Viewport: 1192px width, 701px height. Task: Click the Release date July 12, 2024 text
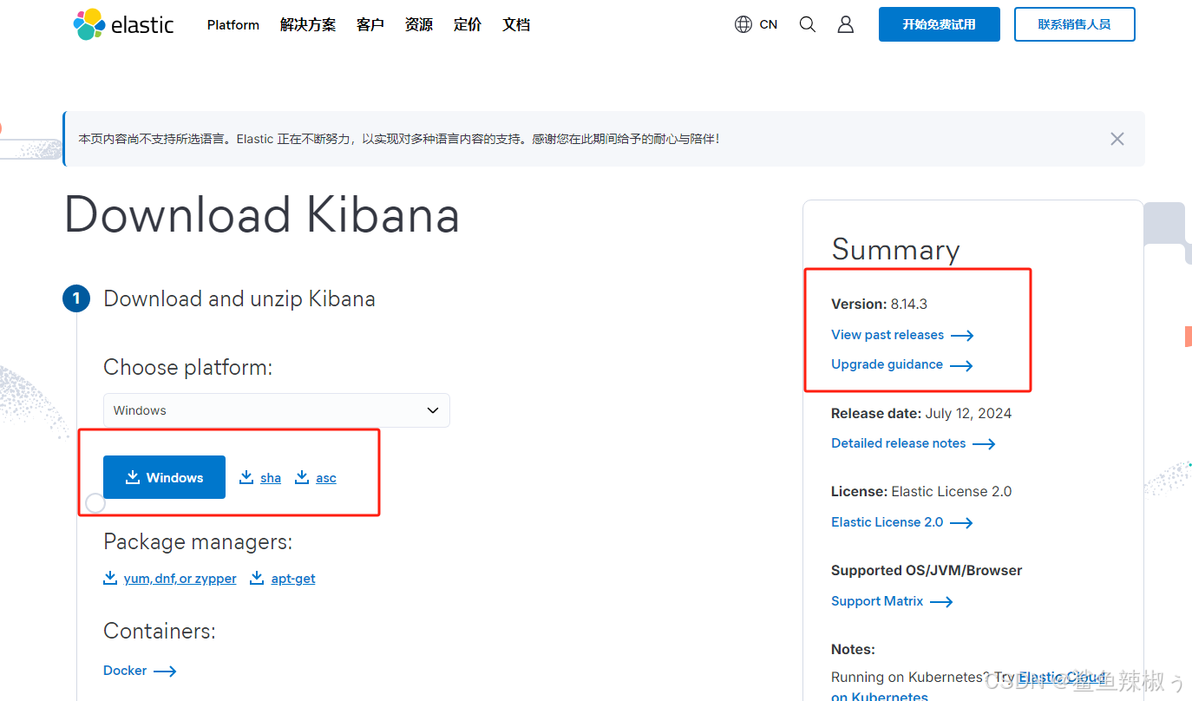coord(921,414)
